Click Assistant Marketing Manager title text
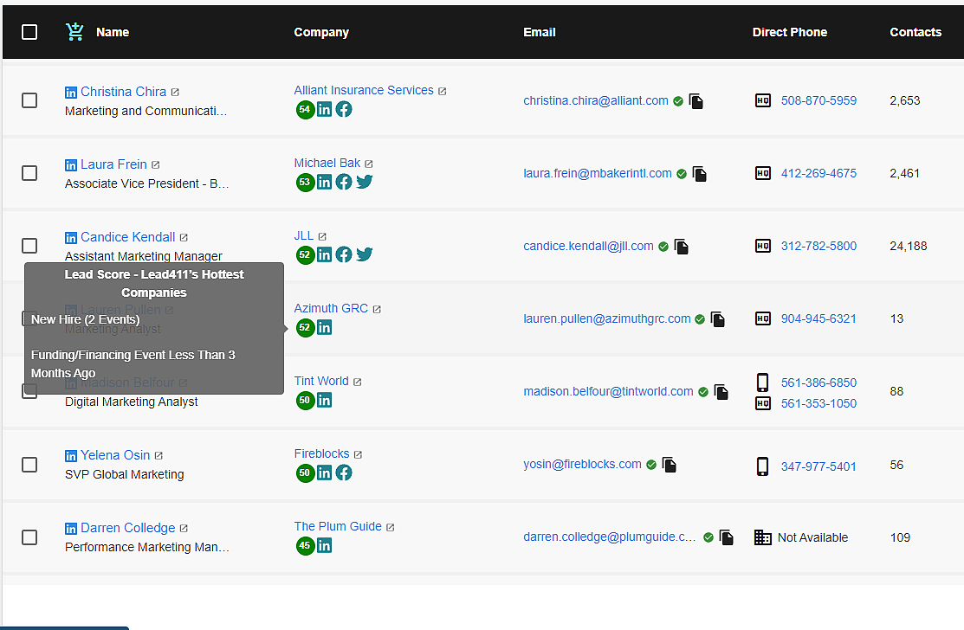964x630 pixels. tap(143, 256)
